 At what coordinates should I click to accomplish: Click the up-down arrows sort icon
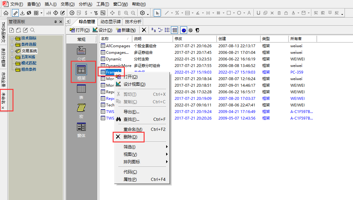[103, 13]
